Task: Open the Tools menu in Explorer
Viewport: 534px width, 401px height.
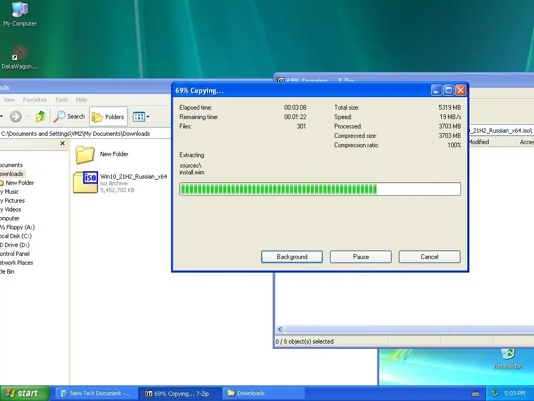Action: click(x=62, y=100)
